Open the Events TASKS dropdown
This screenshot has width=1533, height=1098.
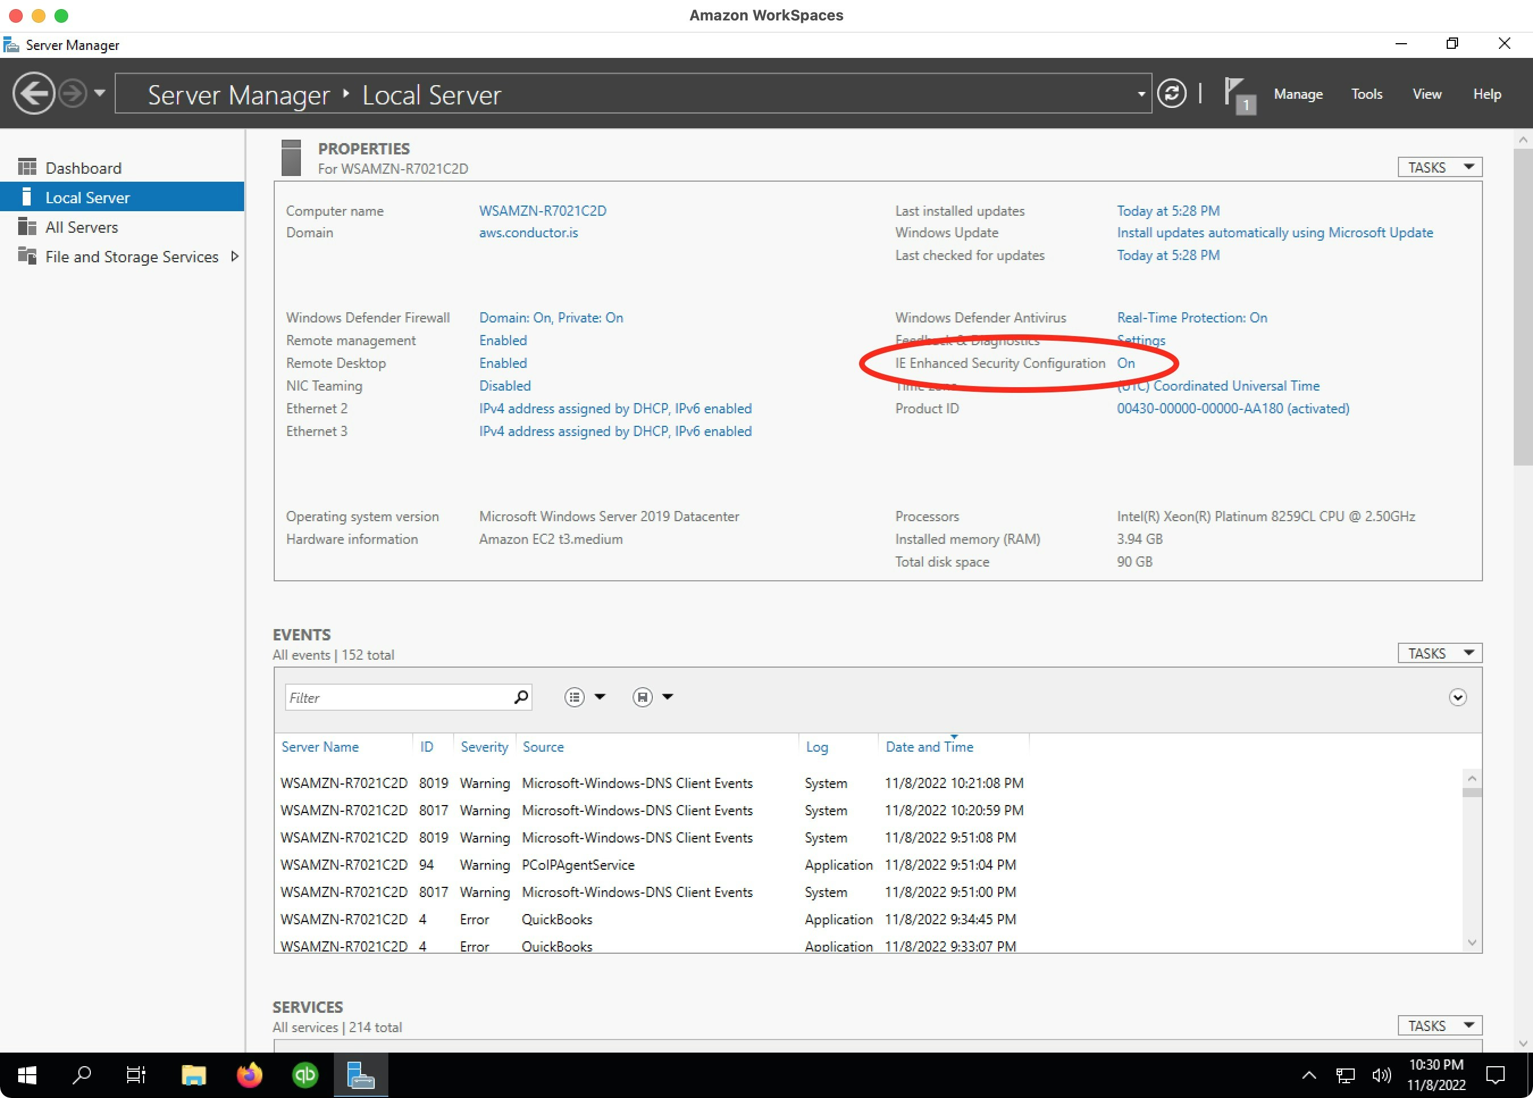coord(1440,653)
